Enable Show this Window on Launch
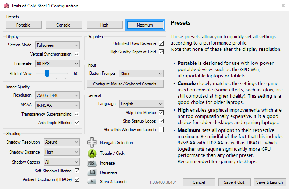The image size is (289, 189). pyautogui.click(x=161, y=130)
